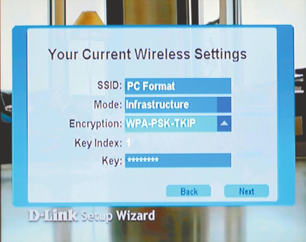Click the Encryption label

(96, 124)
